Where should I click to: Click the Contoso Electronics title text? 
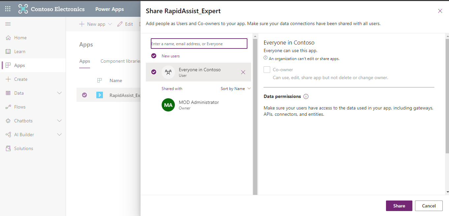(58, 9)
